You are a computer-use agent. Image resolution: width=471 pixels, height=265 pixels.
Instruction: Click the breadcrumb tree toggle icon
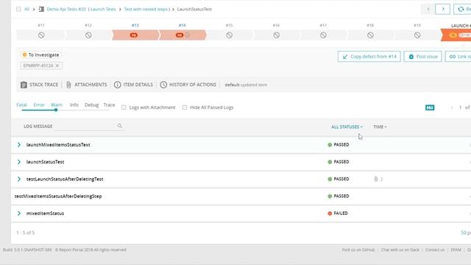pos(18,9)
